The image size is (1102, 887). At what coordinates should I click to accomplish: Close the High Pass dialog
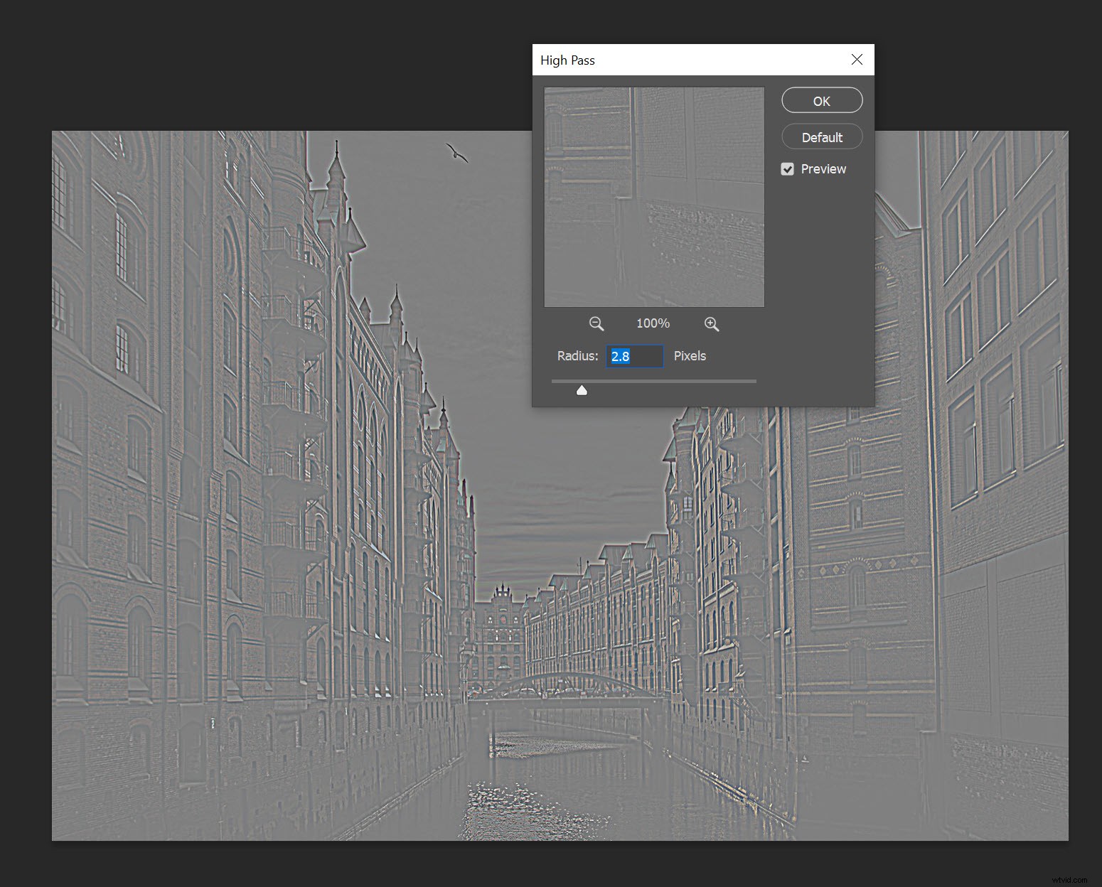pos(857,60)
